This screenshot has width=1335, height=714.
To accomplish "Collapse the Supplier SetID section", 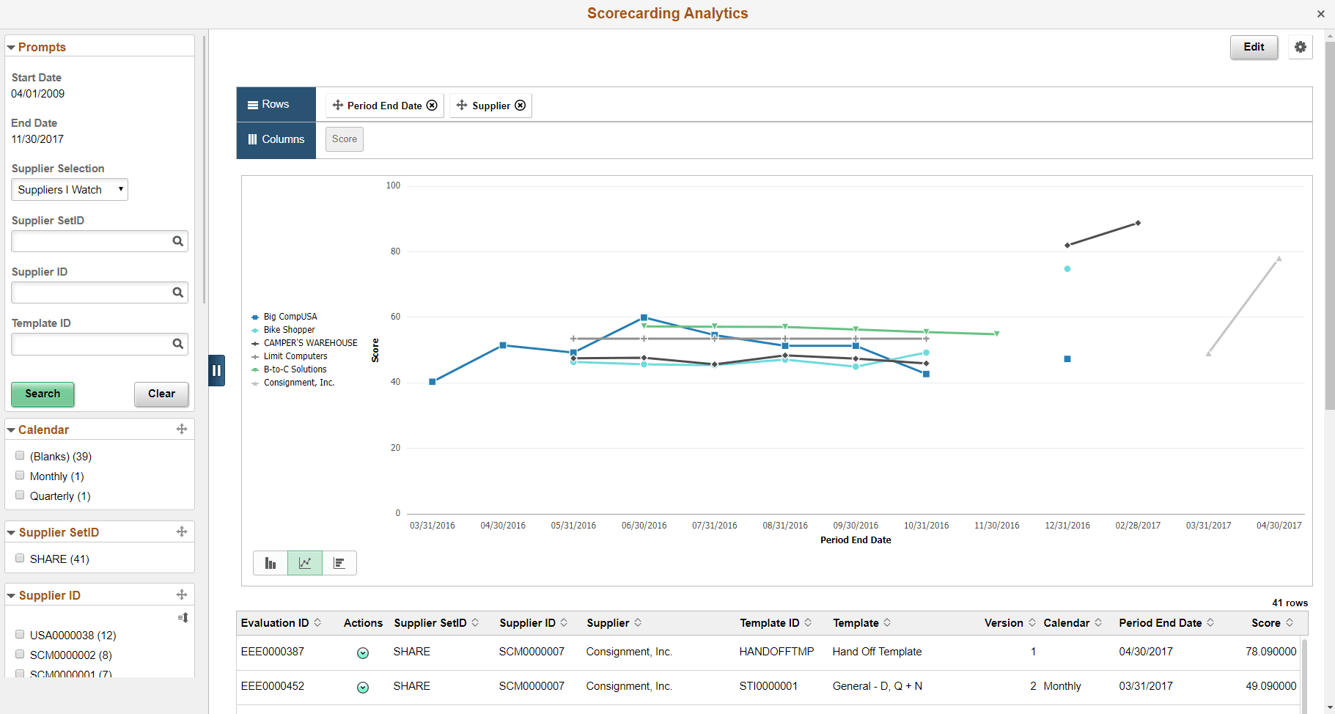I will [x=11, y=532].
